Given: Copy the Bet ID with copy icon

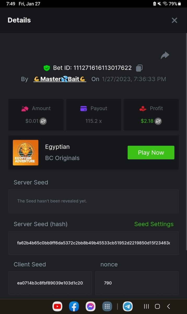Looking at the screenshot, I should tap(139, 68).
